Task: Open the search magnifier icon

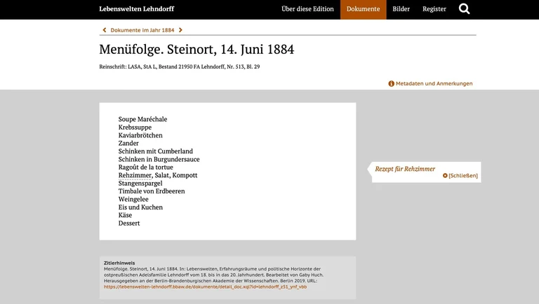Action: pos(464,9)
